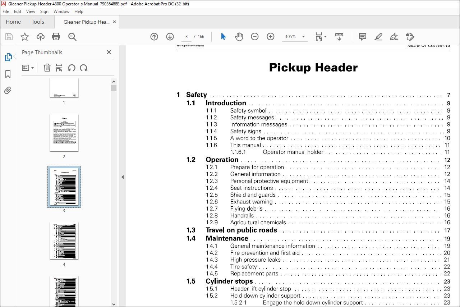
Task: Go to previous page arrow
Action: [x=154, y=37]
